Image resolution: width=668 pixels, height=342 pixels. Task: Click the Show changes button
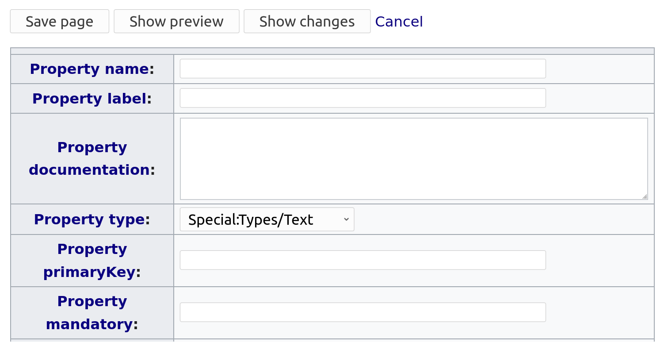[x=307, y=21]
